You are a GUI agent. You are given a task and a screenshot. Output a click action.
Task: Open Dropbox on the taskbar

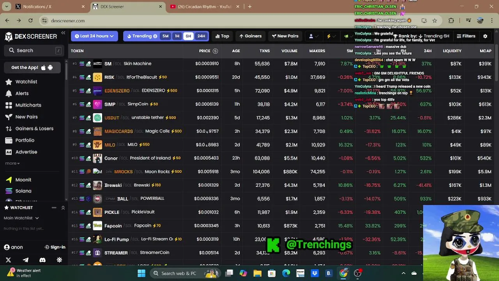(315, 273)
